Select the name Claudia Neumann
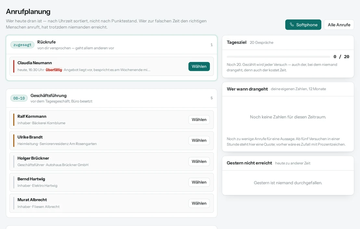Screen dimensions: 360x229 click(35, 63)
